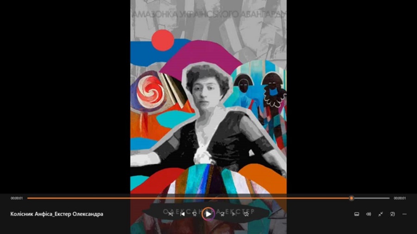Go to the previous track
This screenshot has height=234, width=417.
click(183, 214)
